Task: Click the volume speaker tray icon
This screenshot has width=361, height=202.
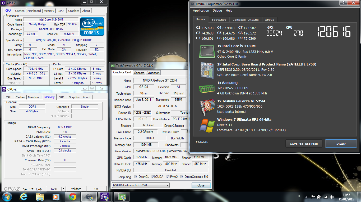Action: click(x=331, y=197)
